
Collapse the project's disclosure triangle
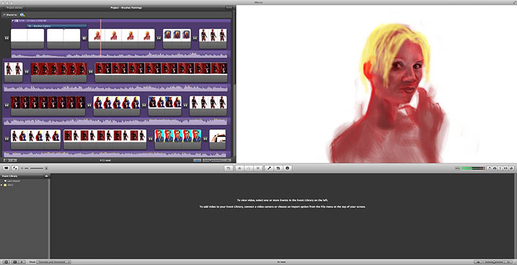[12, 20]
